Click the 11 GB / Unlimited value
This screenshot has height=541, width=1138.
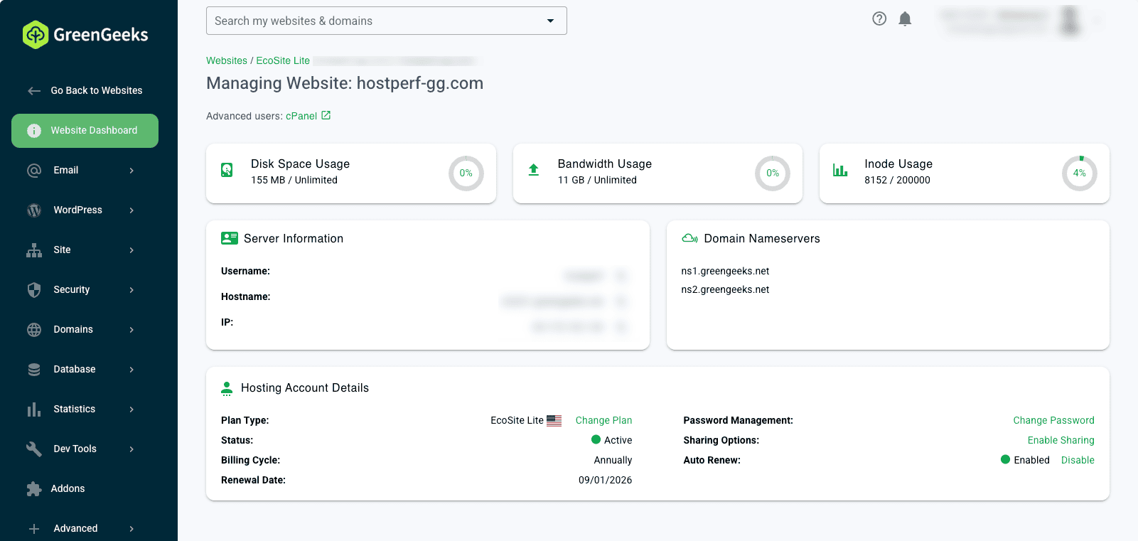click(x=597, y=180)
